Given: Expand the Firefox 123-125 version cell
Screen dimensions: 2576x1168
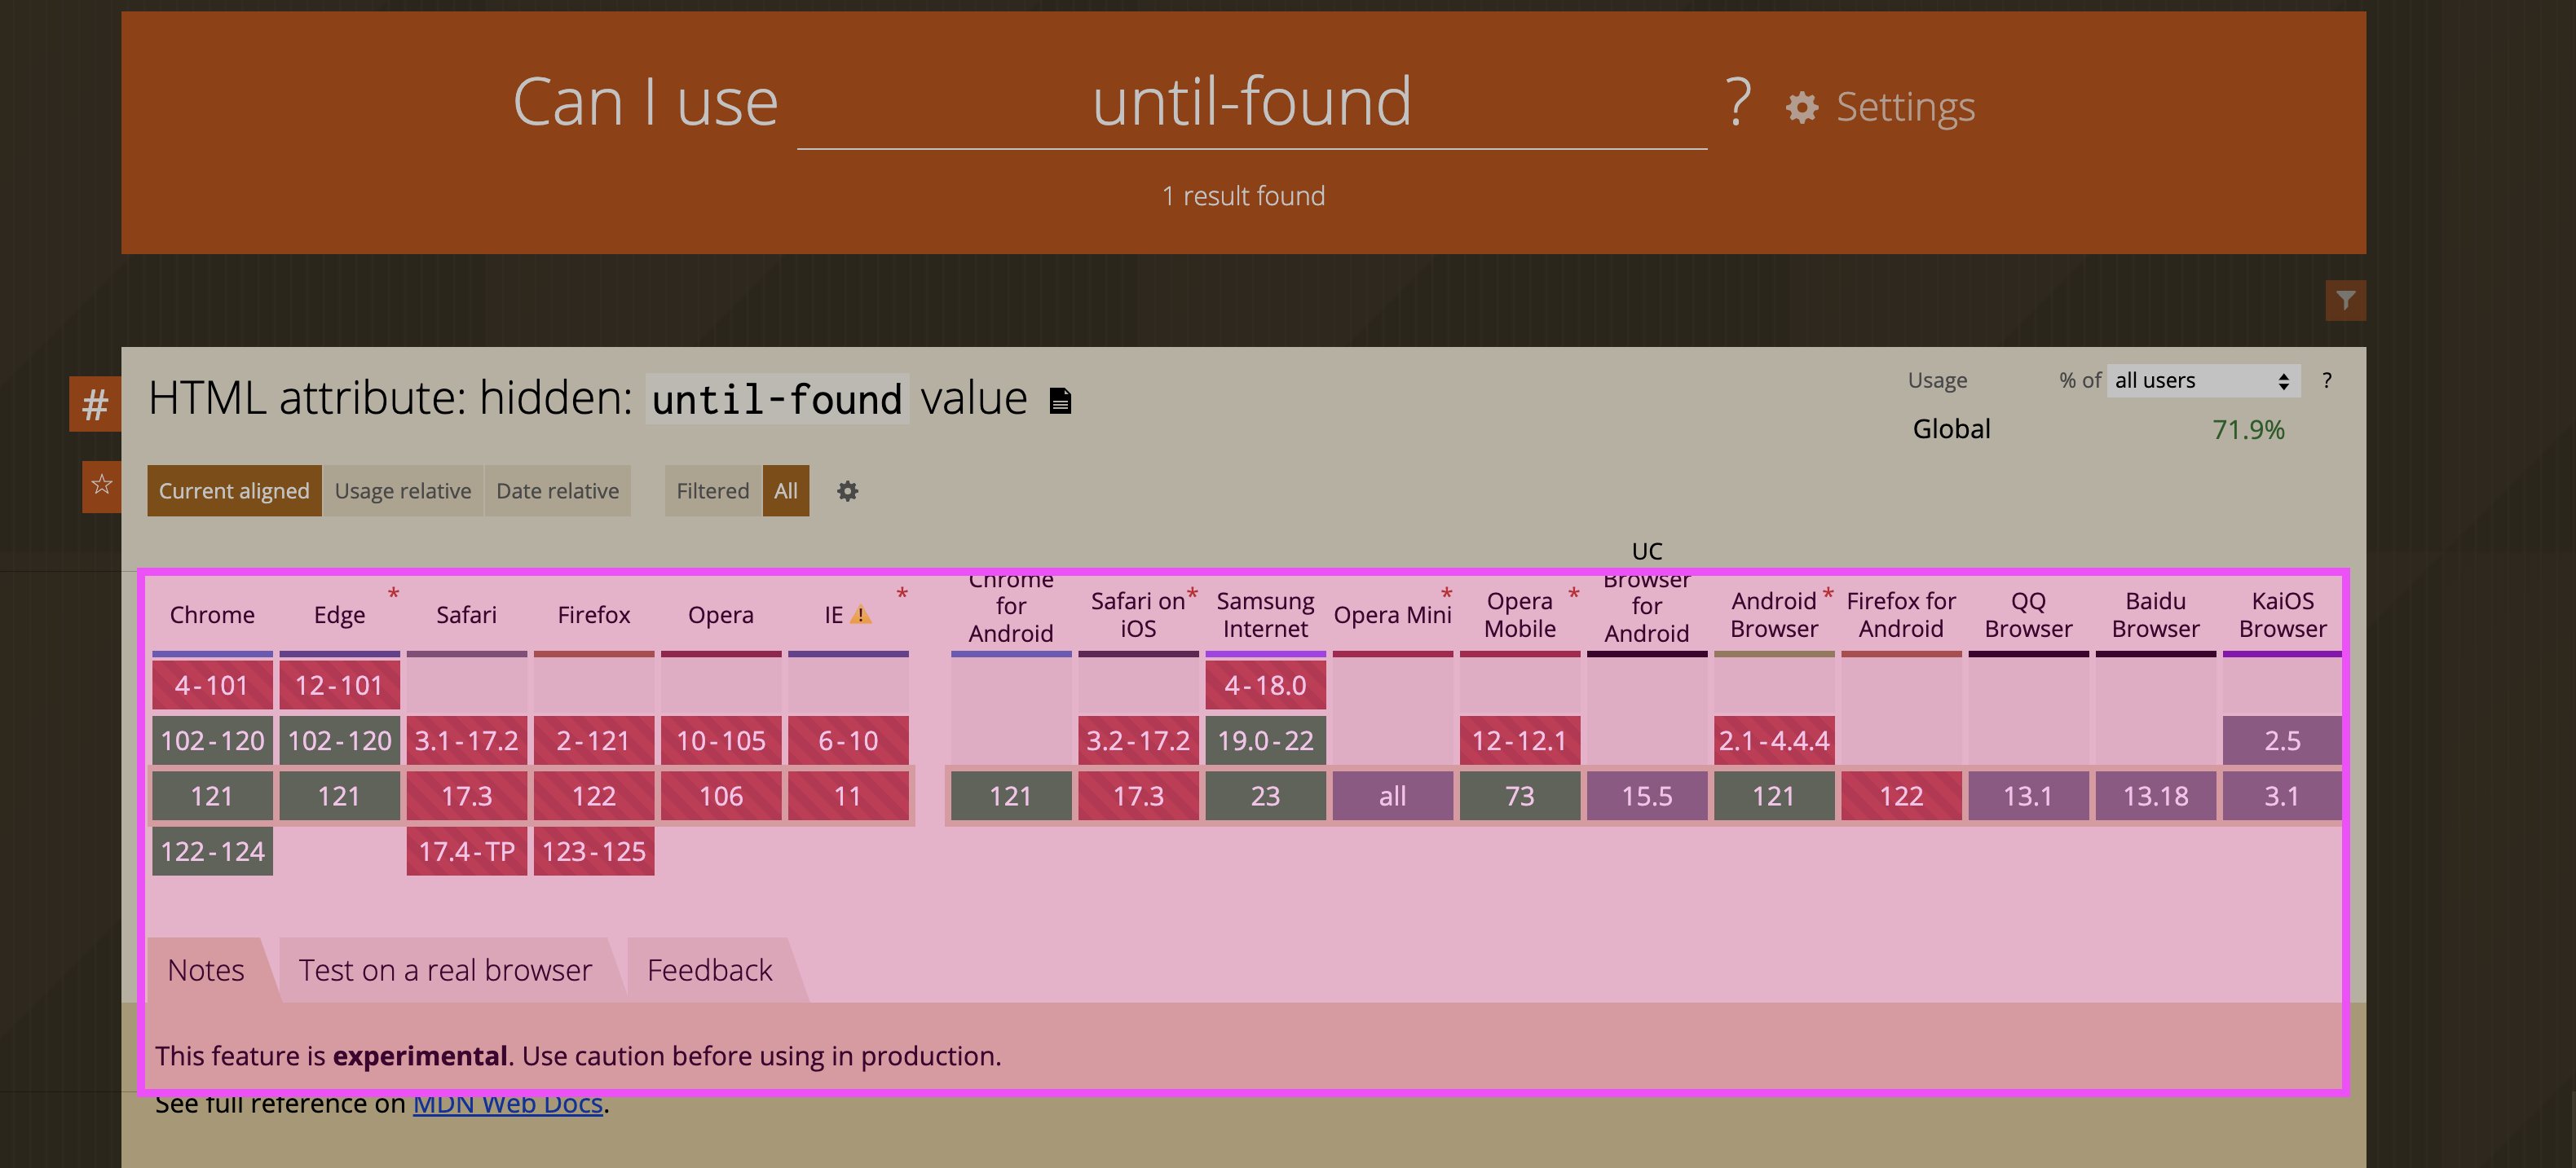Looking at the screenshot, I should coord(593,851).
